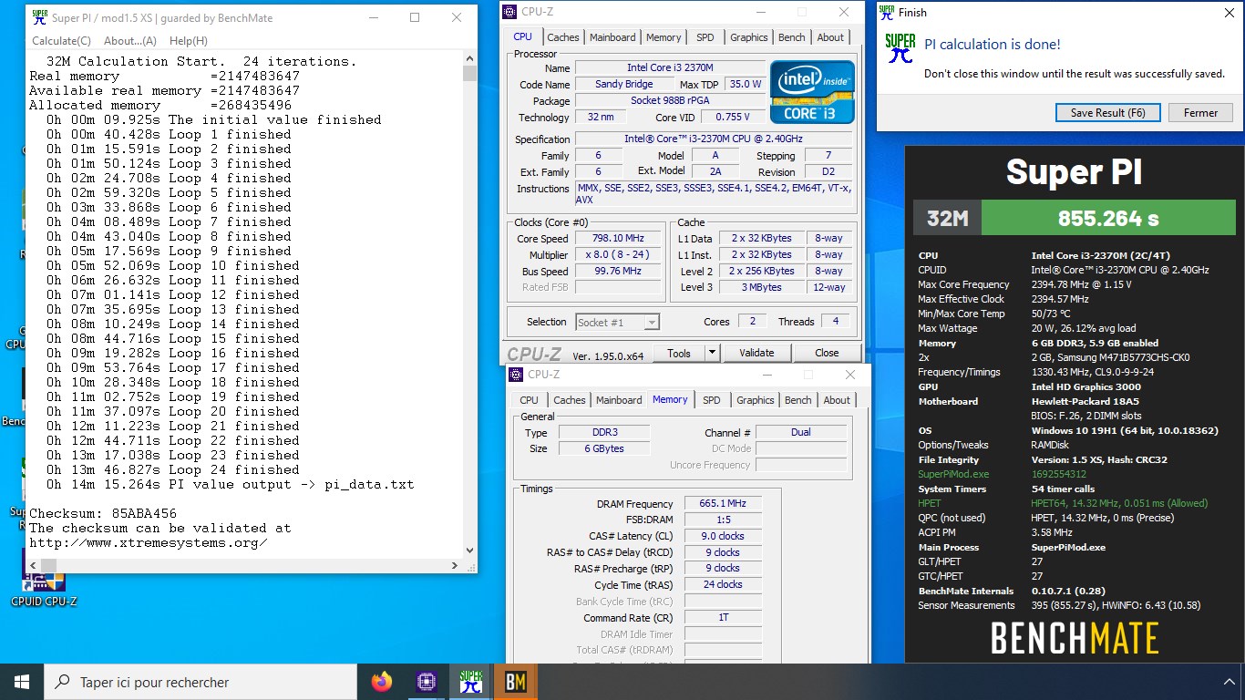Open the BenchMate taskbar icon
Viewport: 1245px width, 700px height.
[x=515, y=681]
